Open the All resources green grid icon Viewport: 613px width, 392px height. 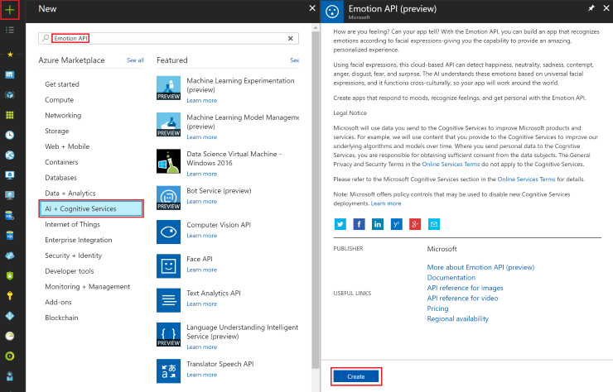coord(10,115)
